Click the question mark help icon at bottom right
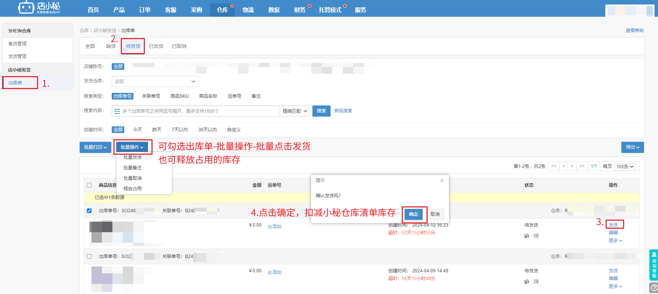The image size is (658, 294). 654,288
